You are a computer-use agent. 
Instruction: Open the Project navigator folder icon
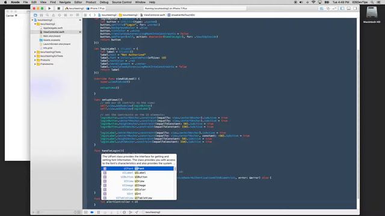(35, 15)
